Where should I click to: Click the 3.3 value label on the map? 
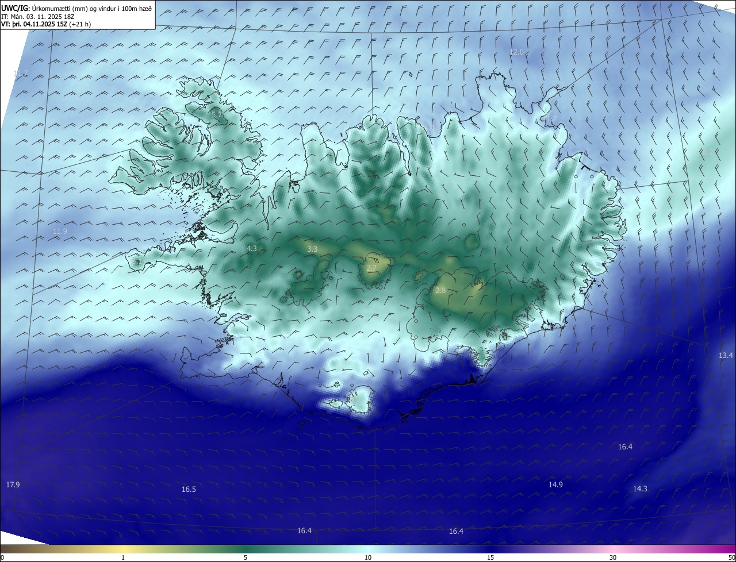(312, 249)
